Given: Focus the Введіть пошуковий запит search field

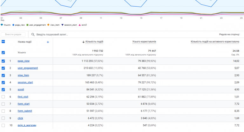Looking at the screenshot, I should pos(109,35).
